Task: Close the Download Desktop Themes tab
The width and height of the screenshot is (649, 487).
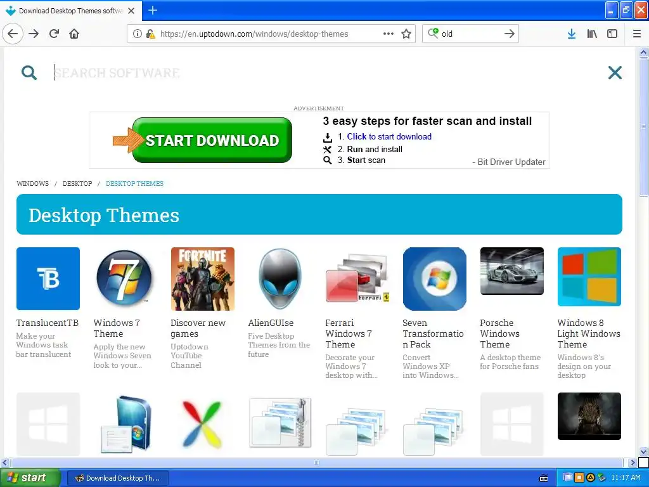Action: point(131,11)
